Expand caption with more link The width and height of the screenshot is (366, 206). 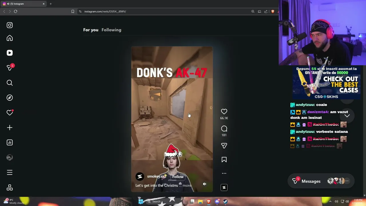pyautogui.click(x=187, y=185)
